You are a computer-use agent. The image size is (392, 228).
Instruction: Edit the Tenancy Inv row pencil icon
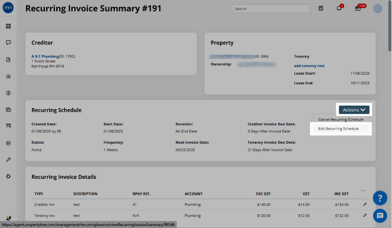coord(365,215)
